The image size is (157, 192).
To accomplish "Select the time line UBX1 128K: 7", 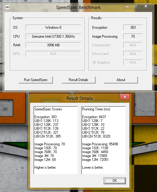I will coord(92,121).
